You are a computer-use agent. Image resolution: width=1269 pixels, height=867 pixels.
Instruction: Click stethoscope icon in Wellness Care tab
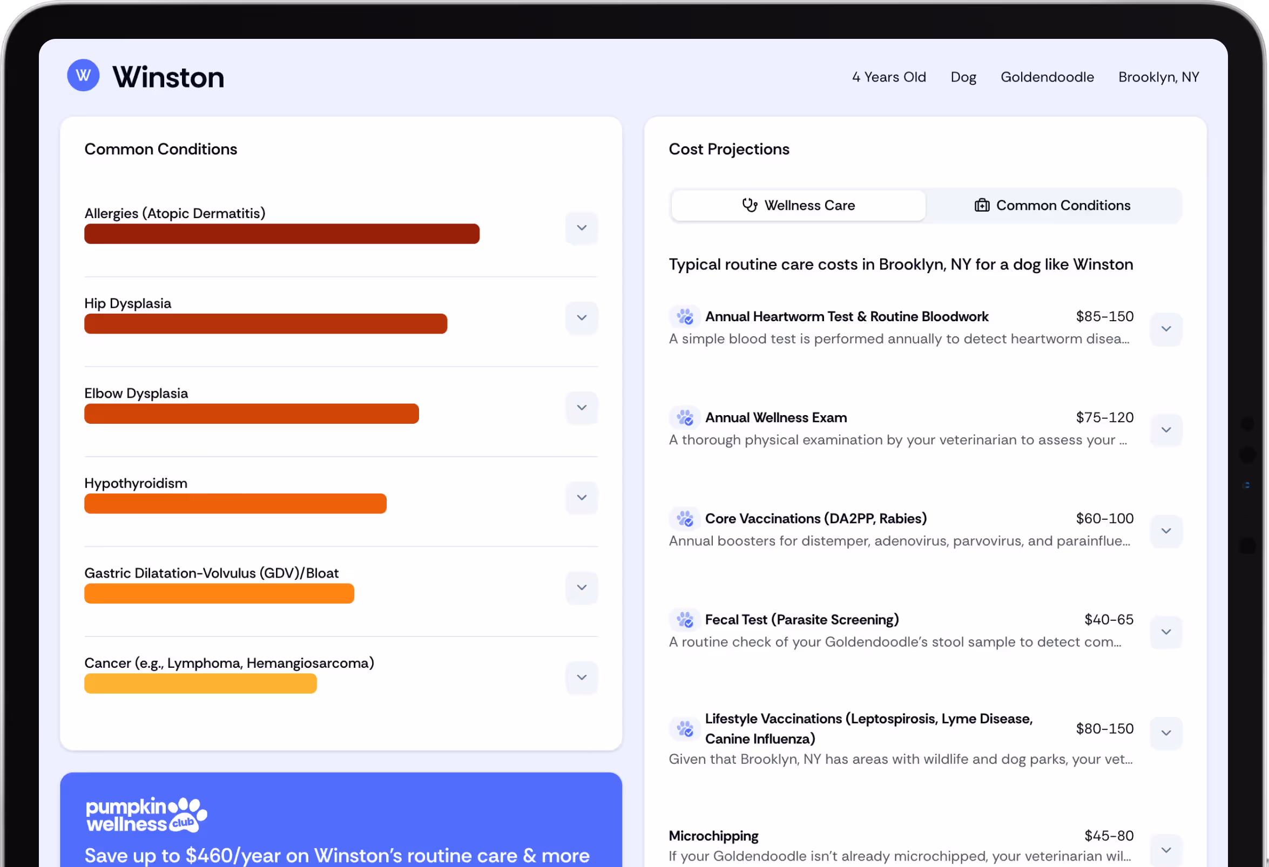750,205
